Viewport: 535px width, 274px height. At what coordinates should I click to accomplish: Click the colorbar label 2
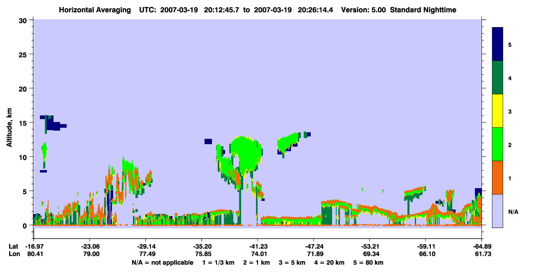click(510, 144)
